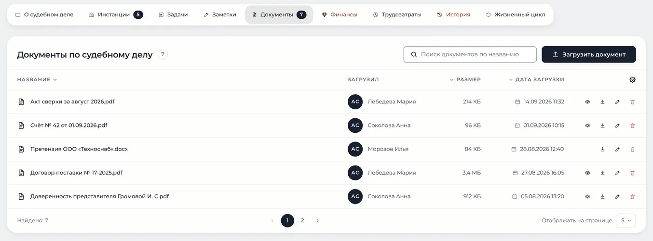653x241 pixels.
Task: Click file icon of Претензия ООО «Техноснаб» row
Action: click(x=21, y=149)
